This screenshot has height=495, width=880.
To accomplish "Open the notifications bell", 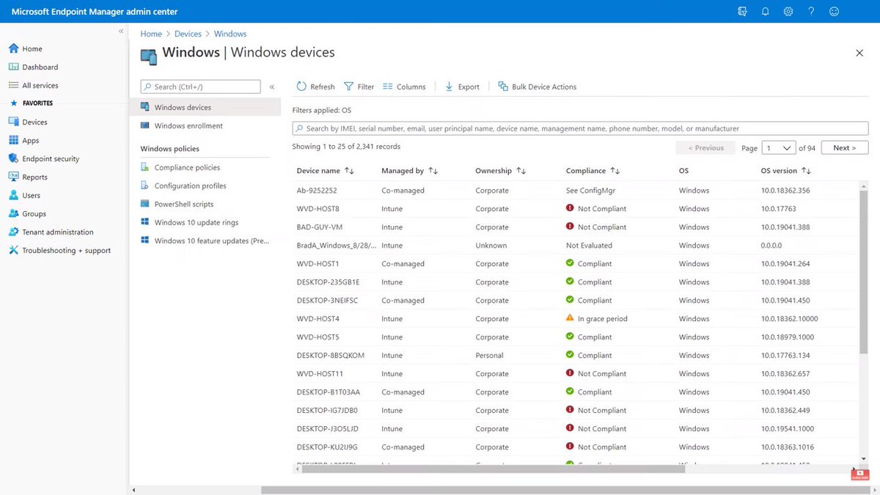I will 765,12.
